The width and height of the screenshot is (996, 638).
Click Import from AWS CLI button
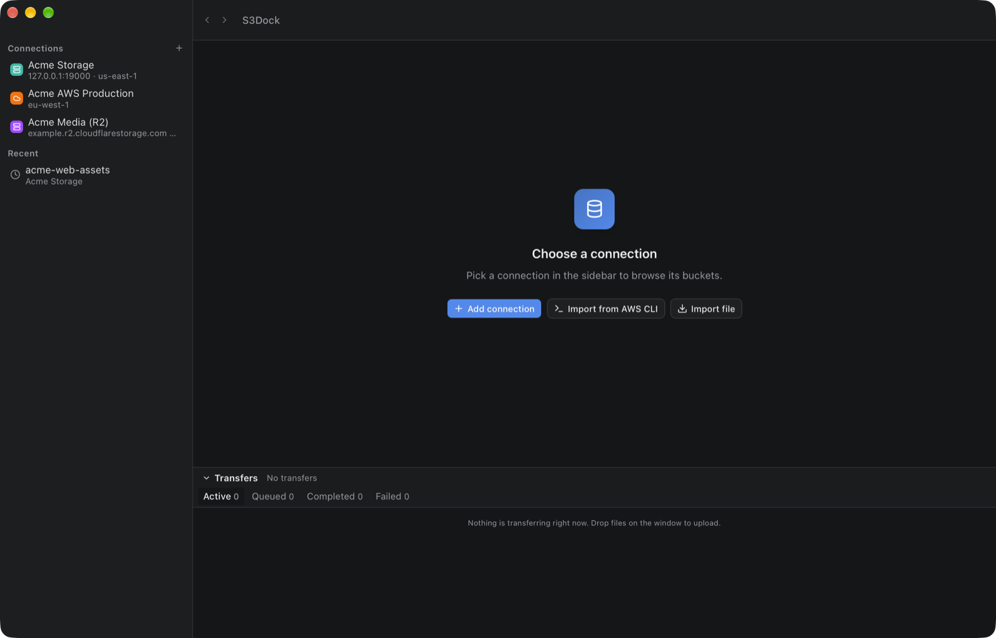[606, 308]
